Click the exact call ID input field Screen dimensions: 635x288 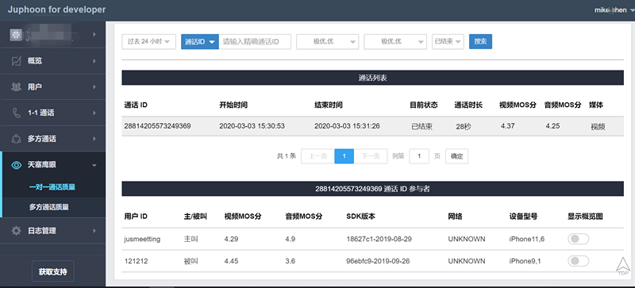[255, 41]
